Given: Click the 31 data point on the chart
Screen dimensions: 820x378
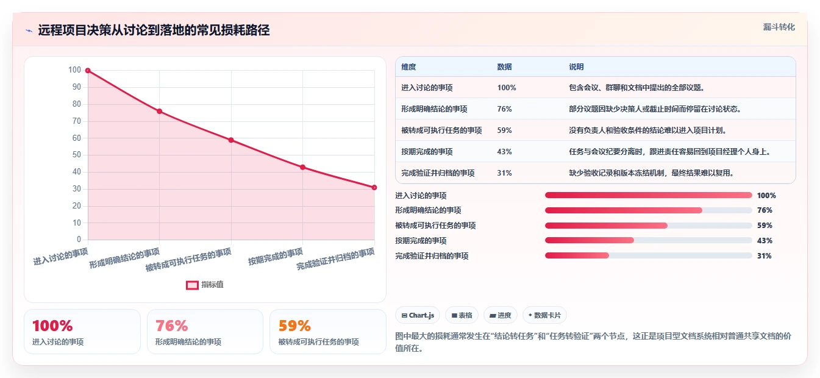Looking at the screenshot, I should [374, 188].
